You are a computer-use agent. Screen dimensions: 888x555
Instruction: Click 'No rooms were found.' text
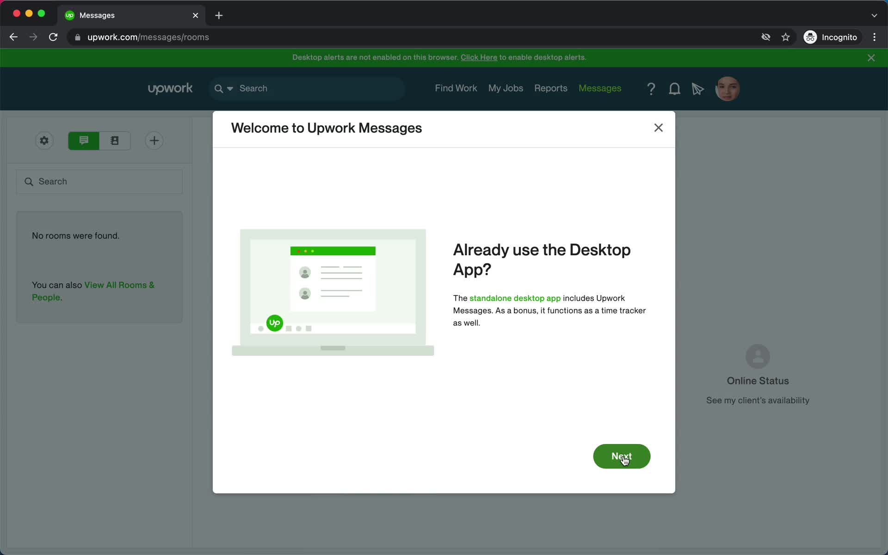75,236
